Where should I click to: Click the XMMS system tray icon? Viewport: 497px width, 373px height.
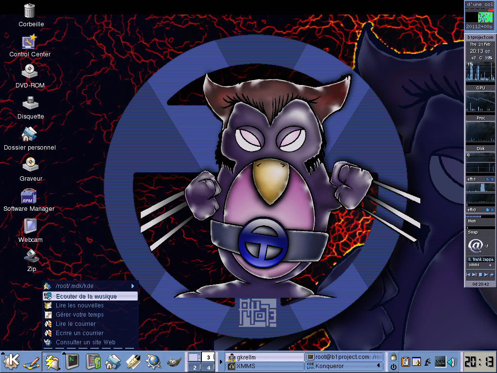coord(440,362)
